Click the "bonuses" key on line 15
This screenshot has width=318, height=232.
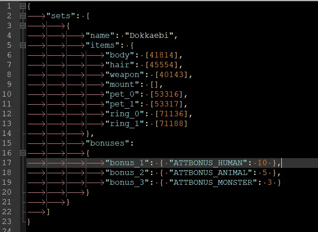[x=108, y=143]
